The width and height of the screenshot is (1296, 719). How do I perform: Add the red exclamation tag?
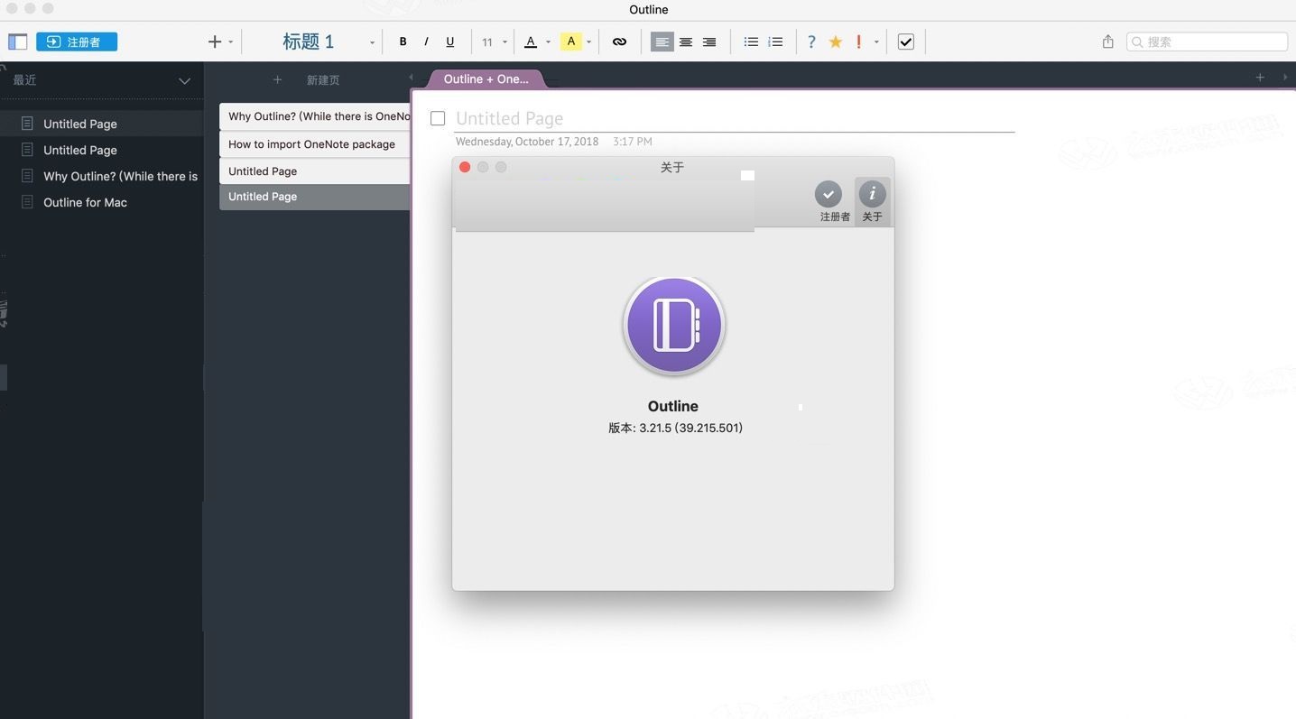[858, 41]
